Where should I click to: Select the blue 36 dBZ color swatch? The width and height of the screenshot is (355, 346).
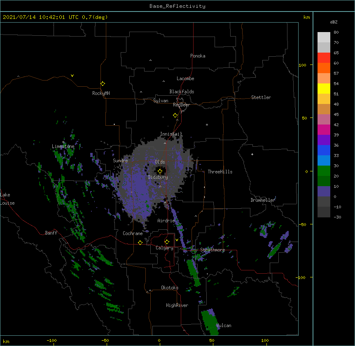pyautogui.click(x=324, y=150)
